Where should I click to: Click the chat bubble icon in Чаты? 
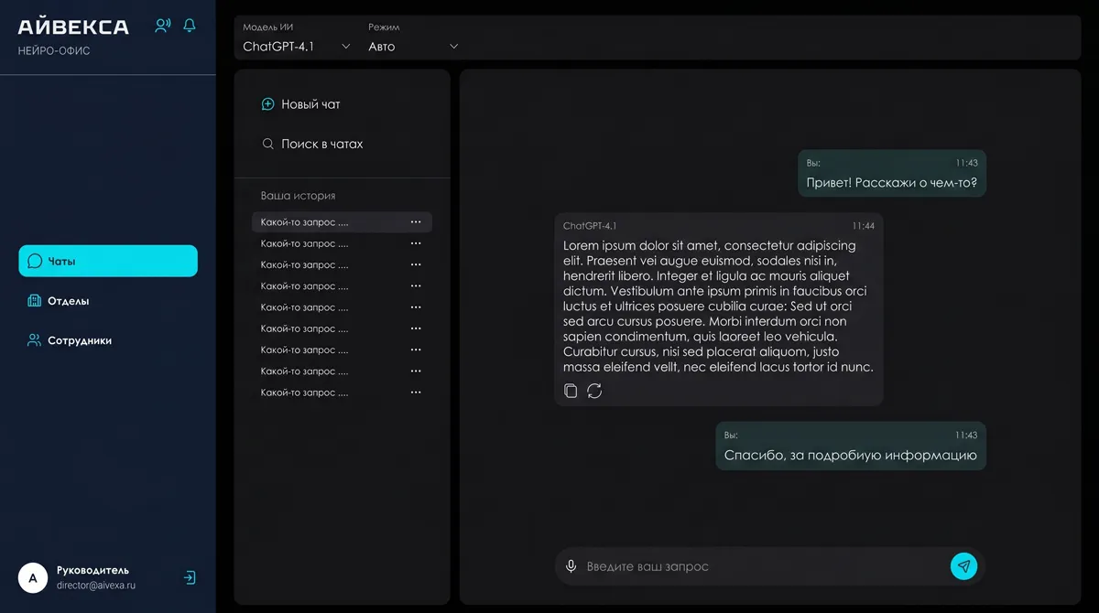(35, 261)
